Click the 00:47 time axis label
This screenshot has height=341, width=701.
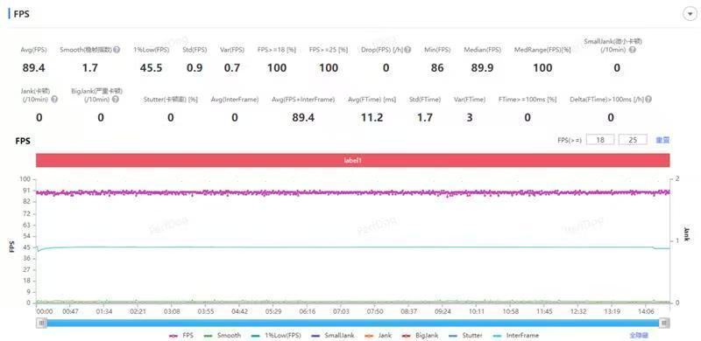(70, 311)
